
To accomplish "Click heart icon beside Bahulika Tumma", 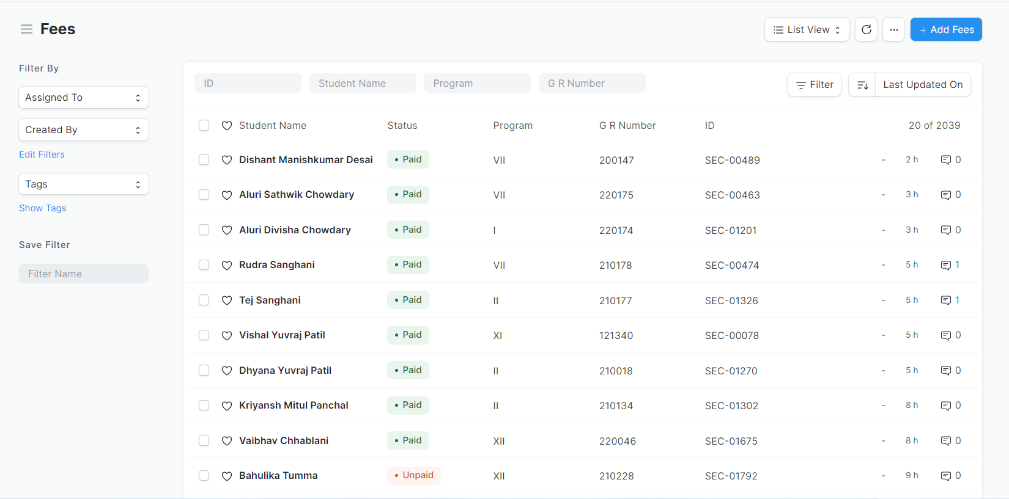I will point(226,476).
